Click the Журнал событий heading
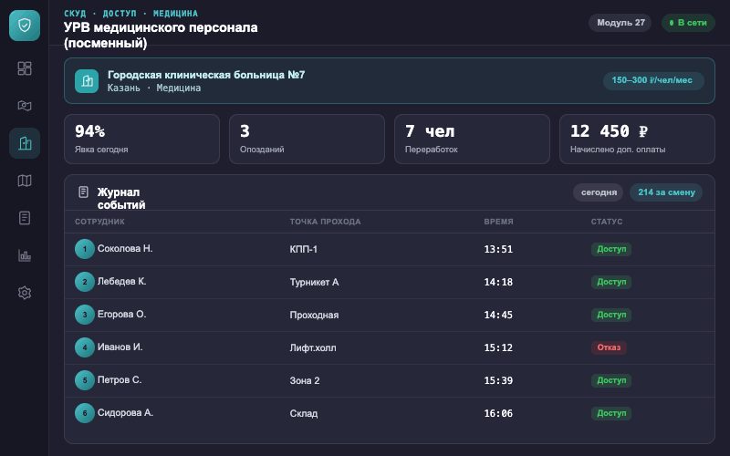 (121, 198)
